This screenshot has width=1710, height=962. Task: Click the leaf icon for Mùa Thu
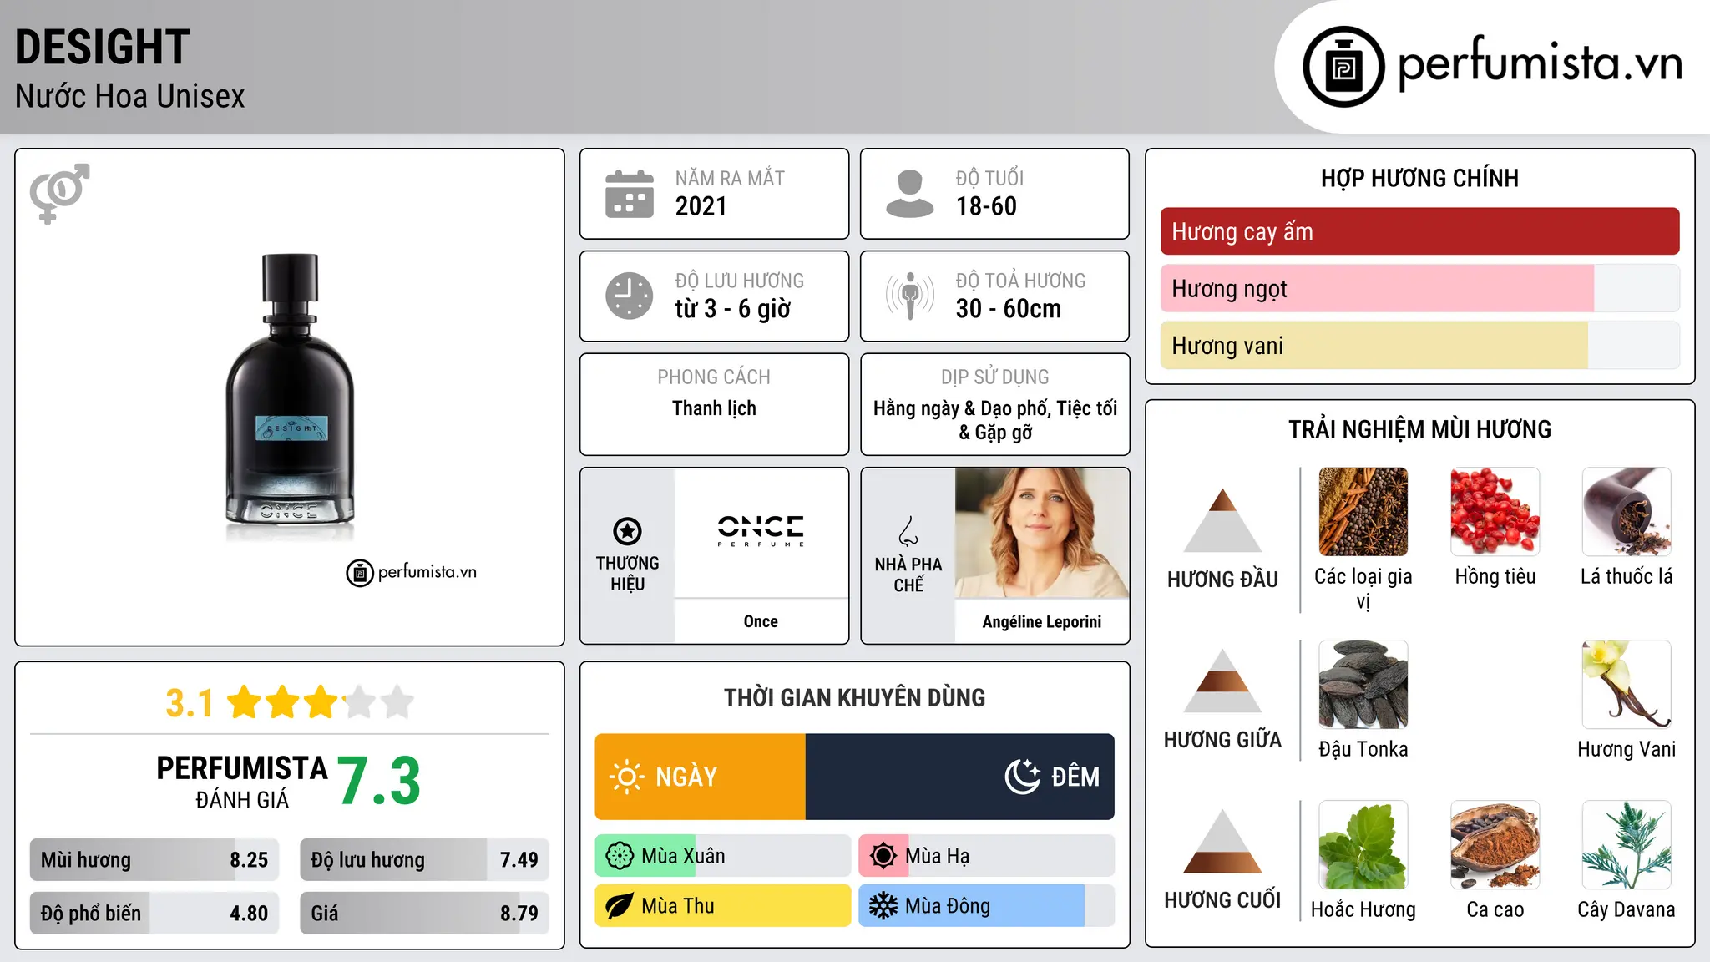tap(620, 906)
